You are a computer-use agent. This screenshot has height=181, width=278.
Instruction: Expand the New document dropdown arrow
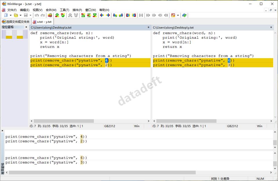(x=11, y=15)
